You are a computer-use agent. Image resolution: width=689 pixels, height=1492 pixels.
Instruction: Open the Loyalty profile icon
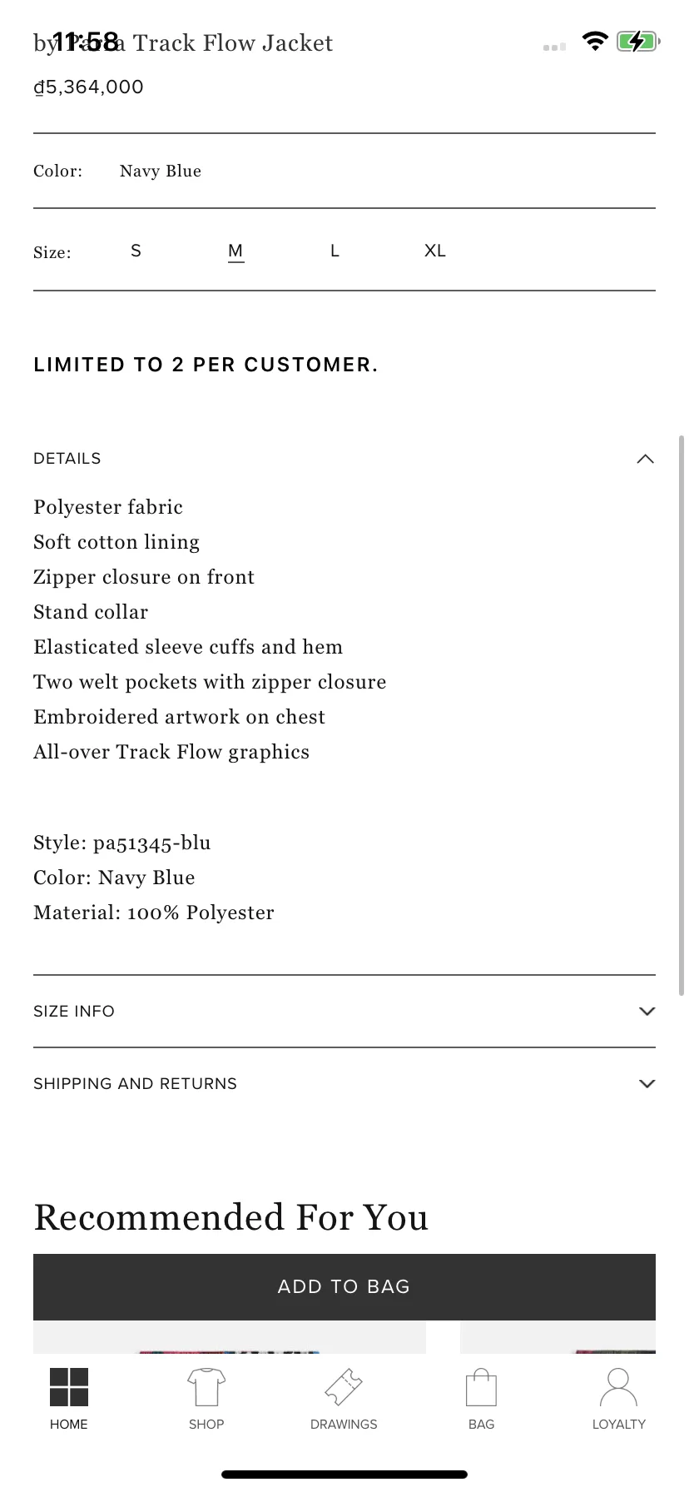pyautogui.click(x=618, y=1387)
